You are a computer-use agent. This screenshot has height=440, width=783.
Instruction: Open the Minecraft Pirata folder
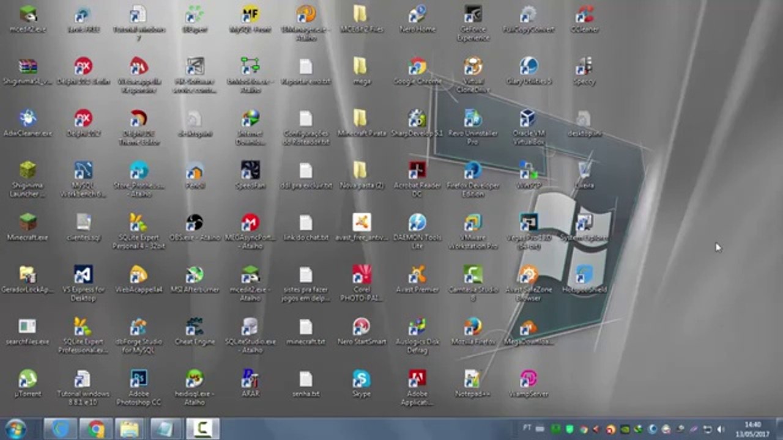pos(362,123)
